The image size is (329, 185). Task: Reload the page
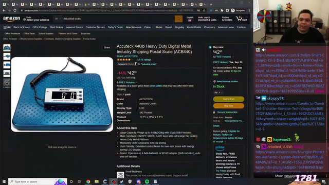15,10
